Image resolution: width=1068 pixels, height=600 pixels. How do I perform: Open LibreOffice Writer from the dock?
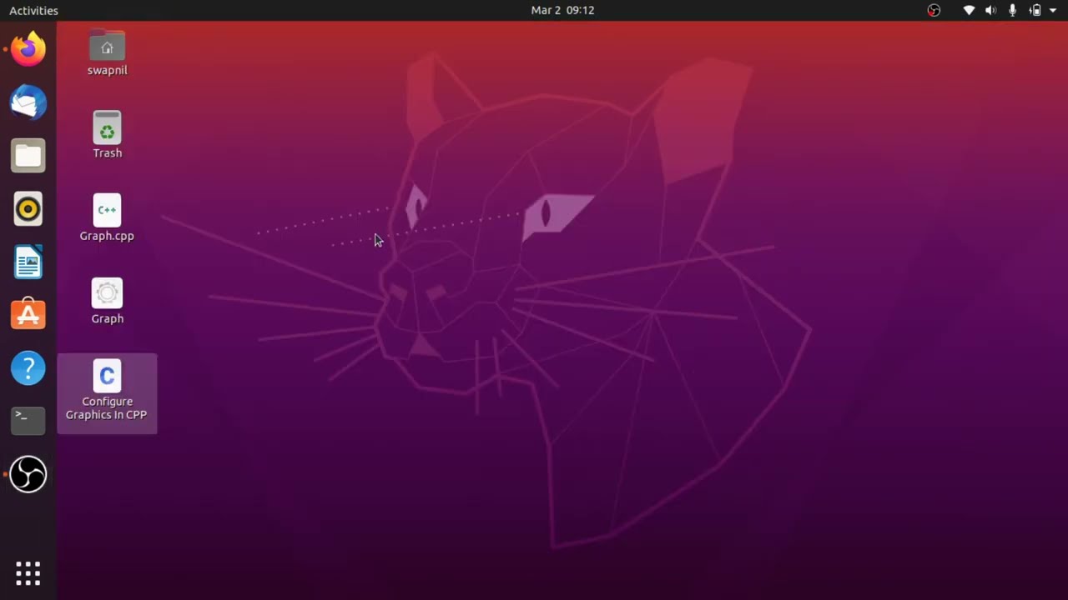click(x=28, y=262)
